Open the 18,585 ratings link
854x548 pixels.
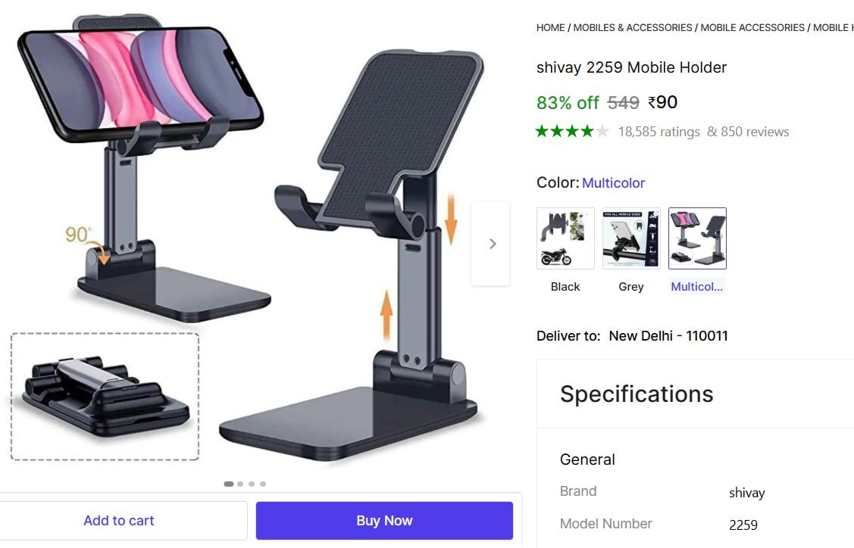coord(659,132)
